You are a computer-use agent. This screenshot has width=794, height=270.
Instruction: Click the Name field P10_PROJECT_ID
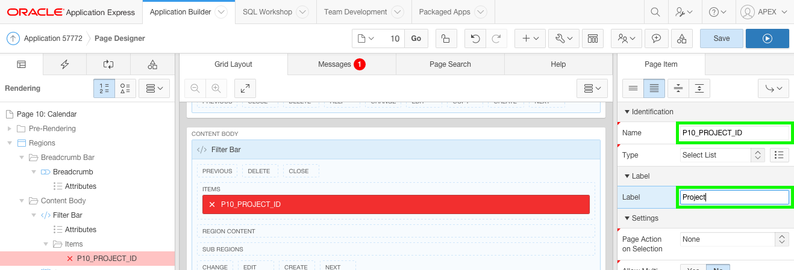(x=735, y=132)
